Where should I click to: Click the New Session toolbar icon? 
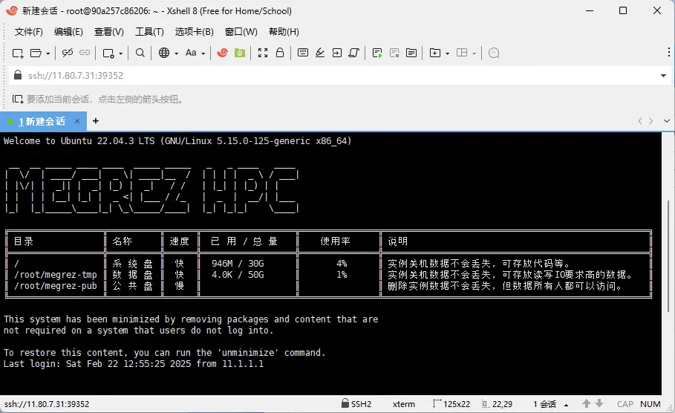[18, 53]
